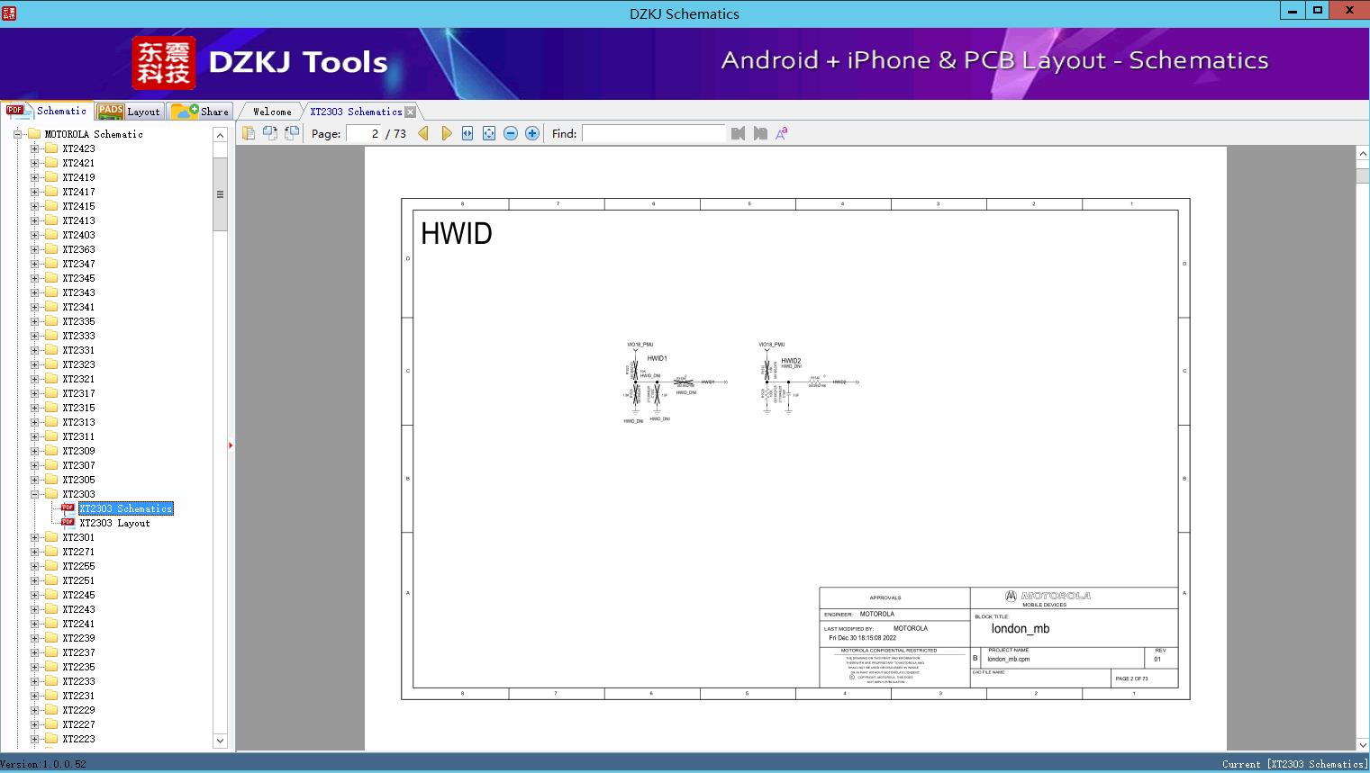Click the XT2423 folder icon

pyautogui.click(x=51, y=148)
